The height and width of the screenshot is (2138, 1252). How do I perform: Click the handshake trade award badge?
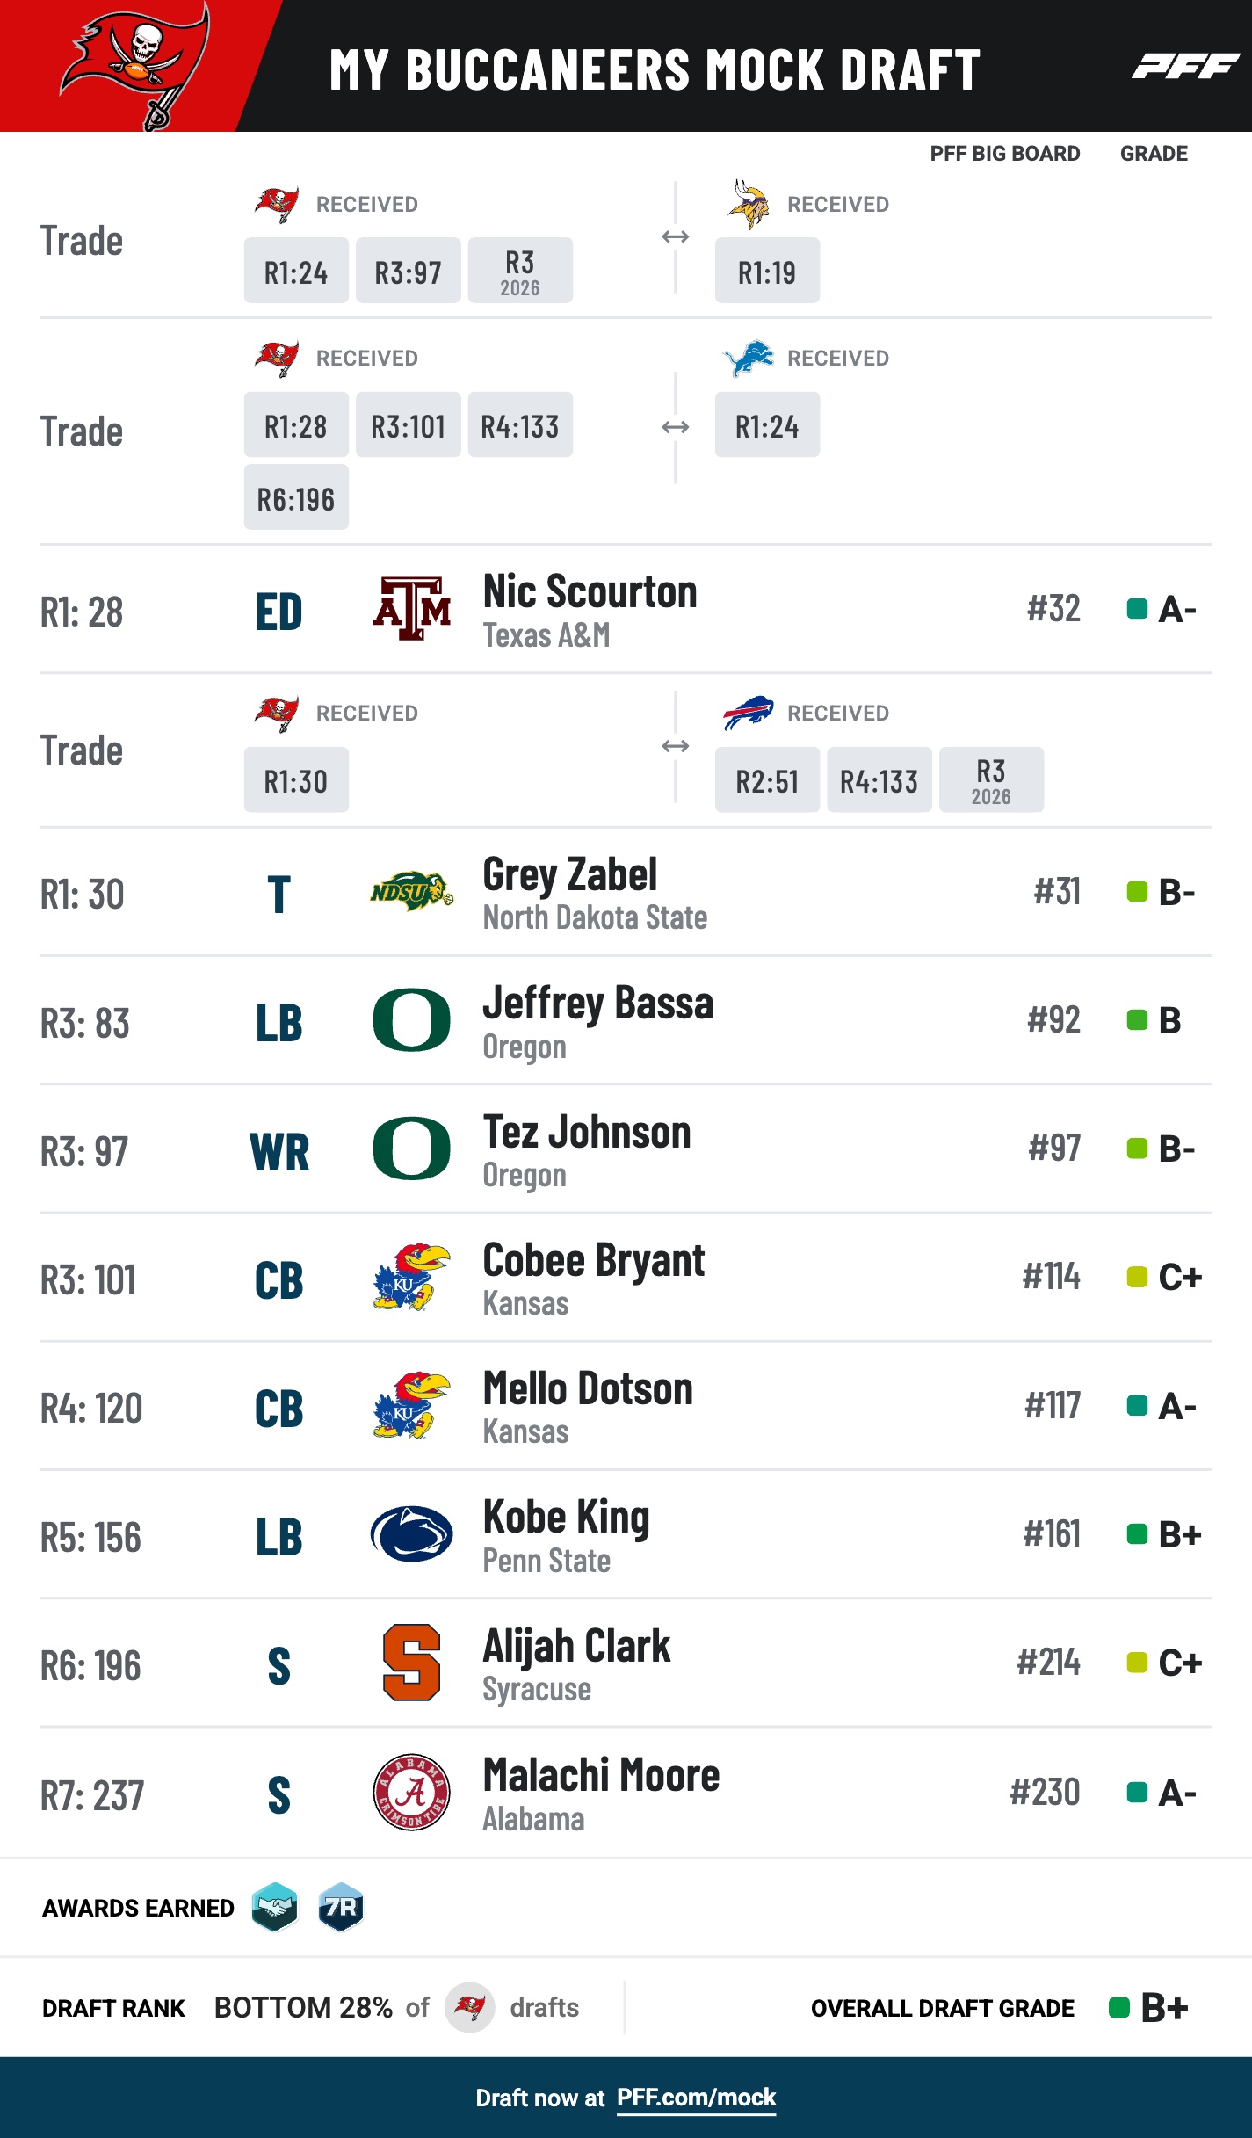275,1907
